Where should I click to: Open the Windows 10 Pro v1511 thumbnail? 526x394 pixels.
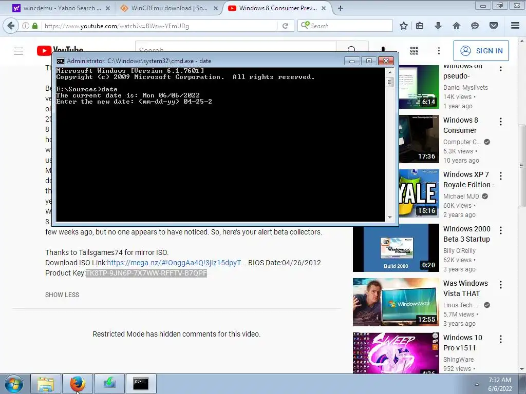click(x=396, y=353)
